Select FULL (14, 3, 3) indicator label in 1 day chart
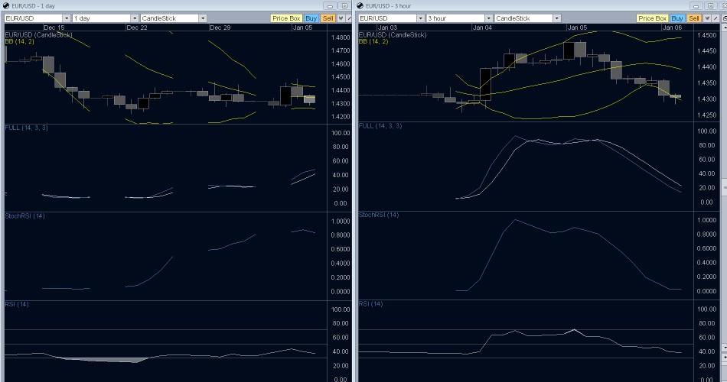The image size is (727, 382). point(27,128)
